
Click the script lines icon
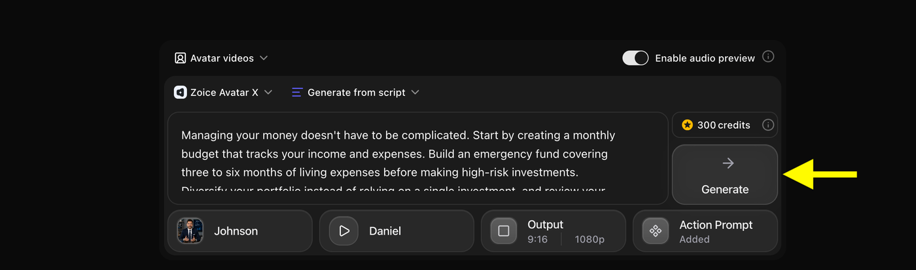pos(297,92)
